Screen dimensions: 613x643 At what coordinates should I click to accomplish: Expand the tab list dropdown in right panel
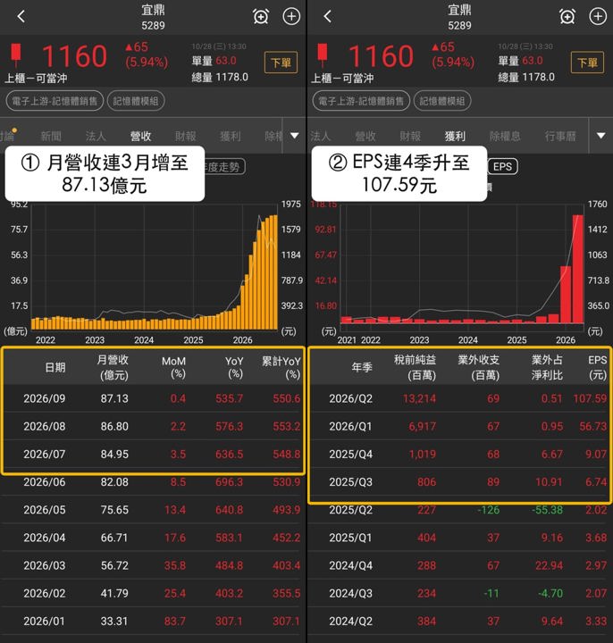pyautogui.click(x=600, y=136)
